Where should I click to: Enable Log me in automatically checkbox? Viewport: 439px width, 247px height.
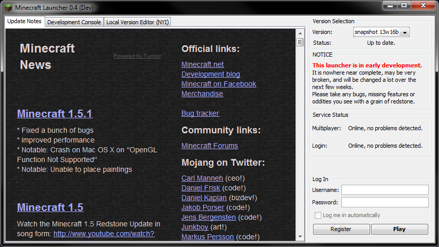point(318,215)
